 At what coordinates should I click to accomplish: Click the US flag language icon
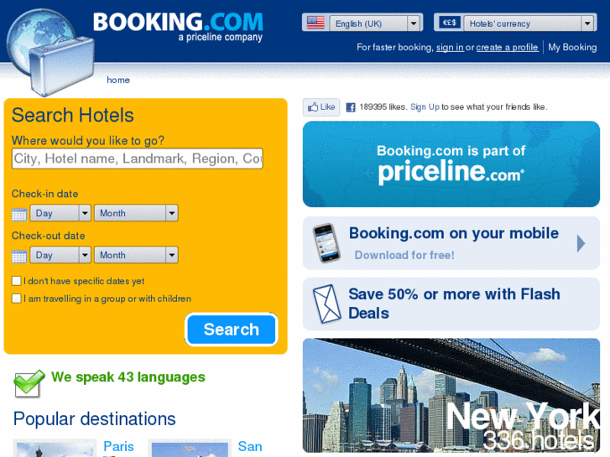point(315,23)
